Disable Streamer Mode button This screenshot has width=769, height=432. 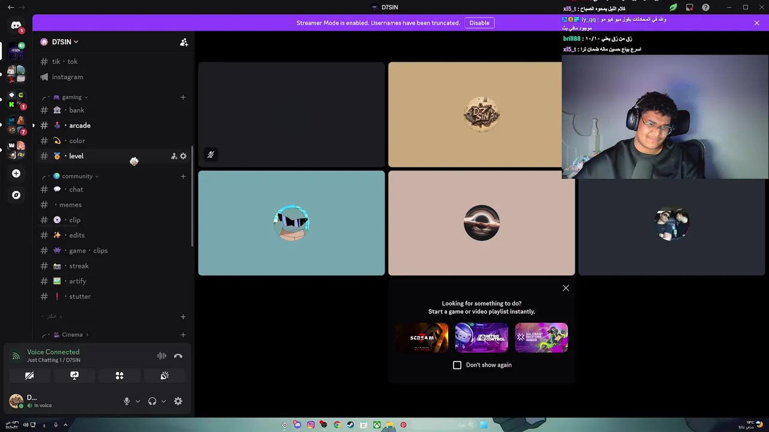tap(479, 23)
